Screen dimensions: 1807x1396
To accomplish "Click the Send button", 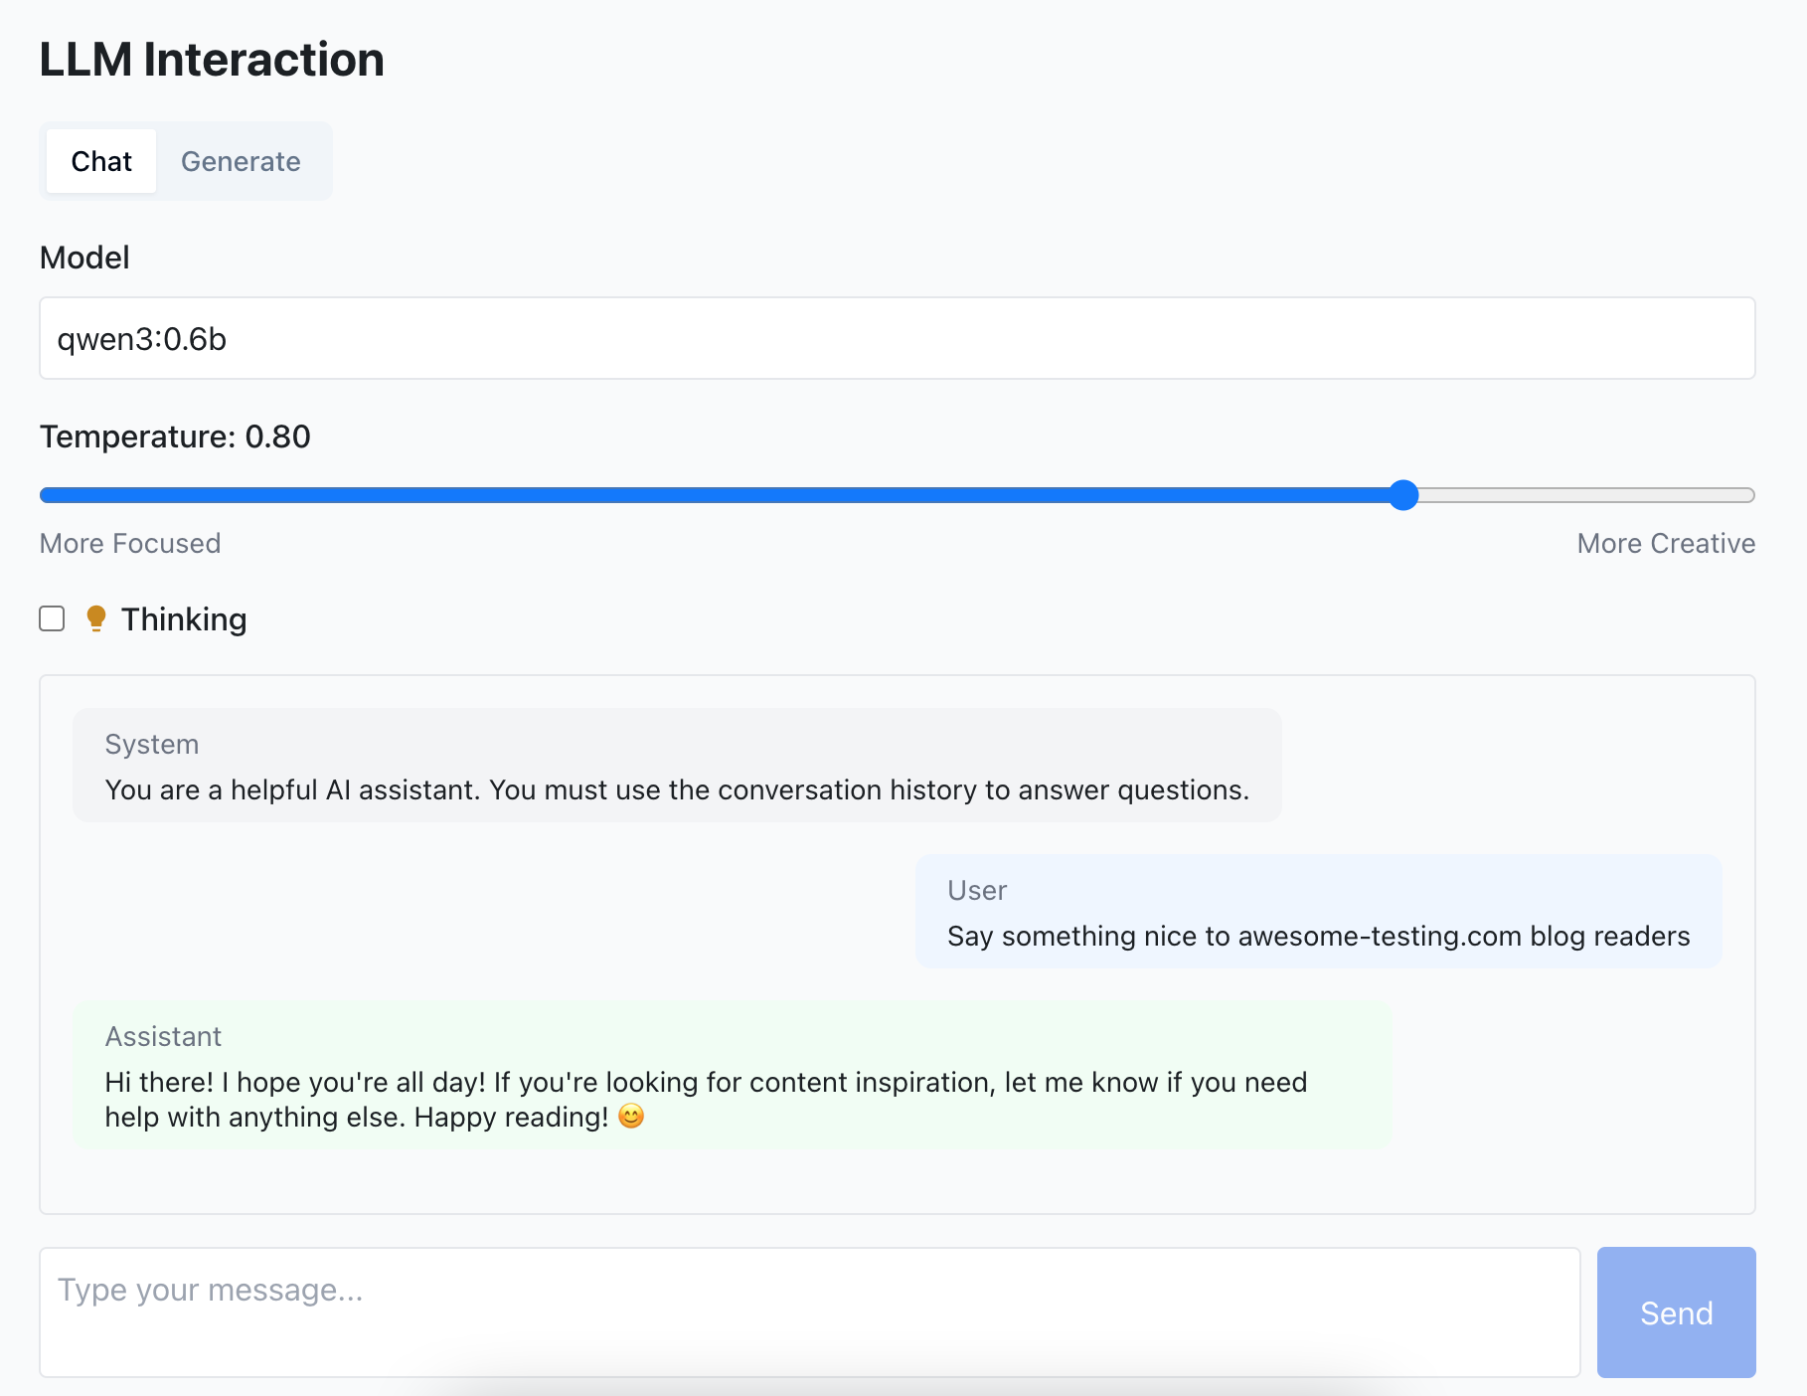I will (1675, 1312).
